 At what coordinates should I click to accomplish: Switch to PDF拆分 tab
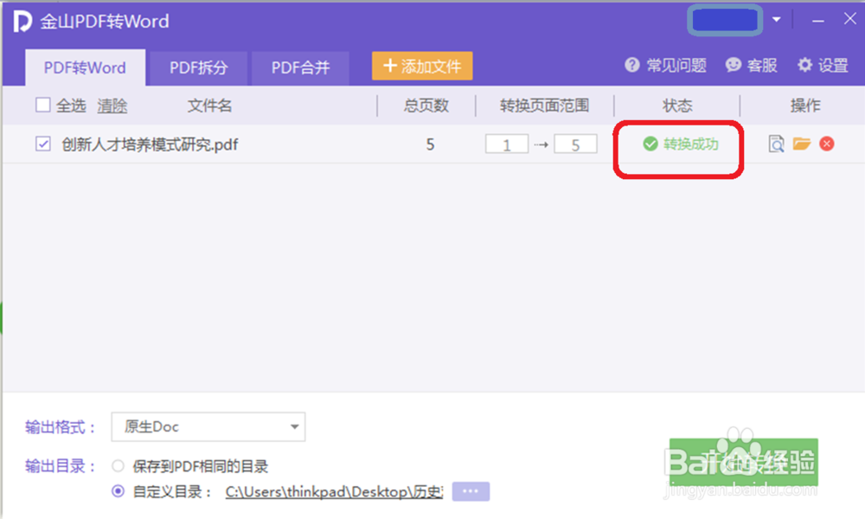pos(198,67)
